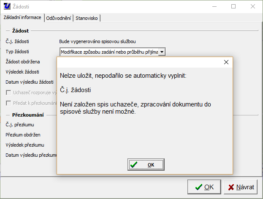
Task: Toggle the Uchazeč rozporuje checkbox
Action: pyautogui.click(x=8, y=93)
